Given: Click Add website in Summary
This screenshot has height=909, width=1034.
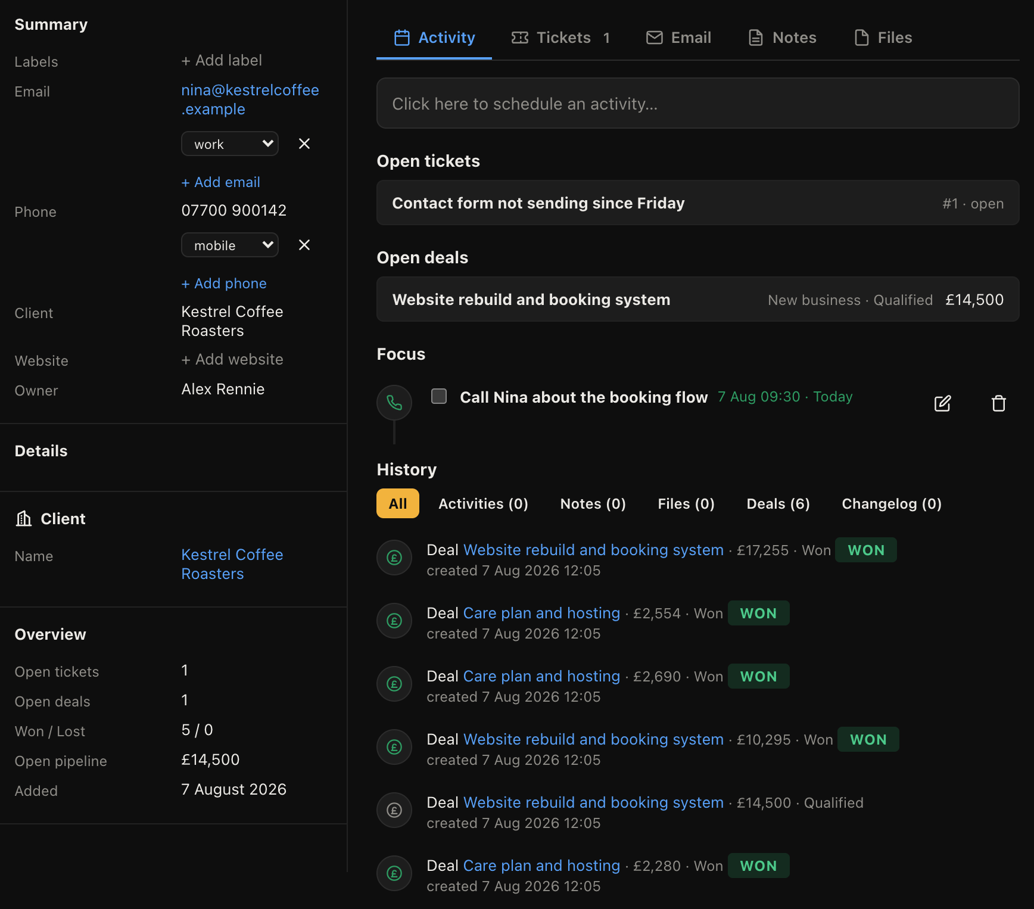Looking at the screenshot, I should click(x=232, y=360).
